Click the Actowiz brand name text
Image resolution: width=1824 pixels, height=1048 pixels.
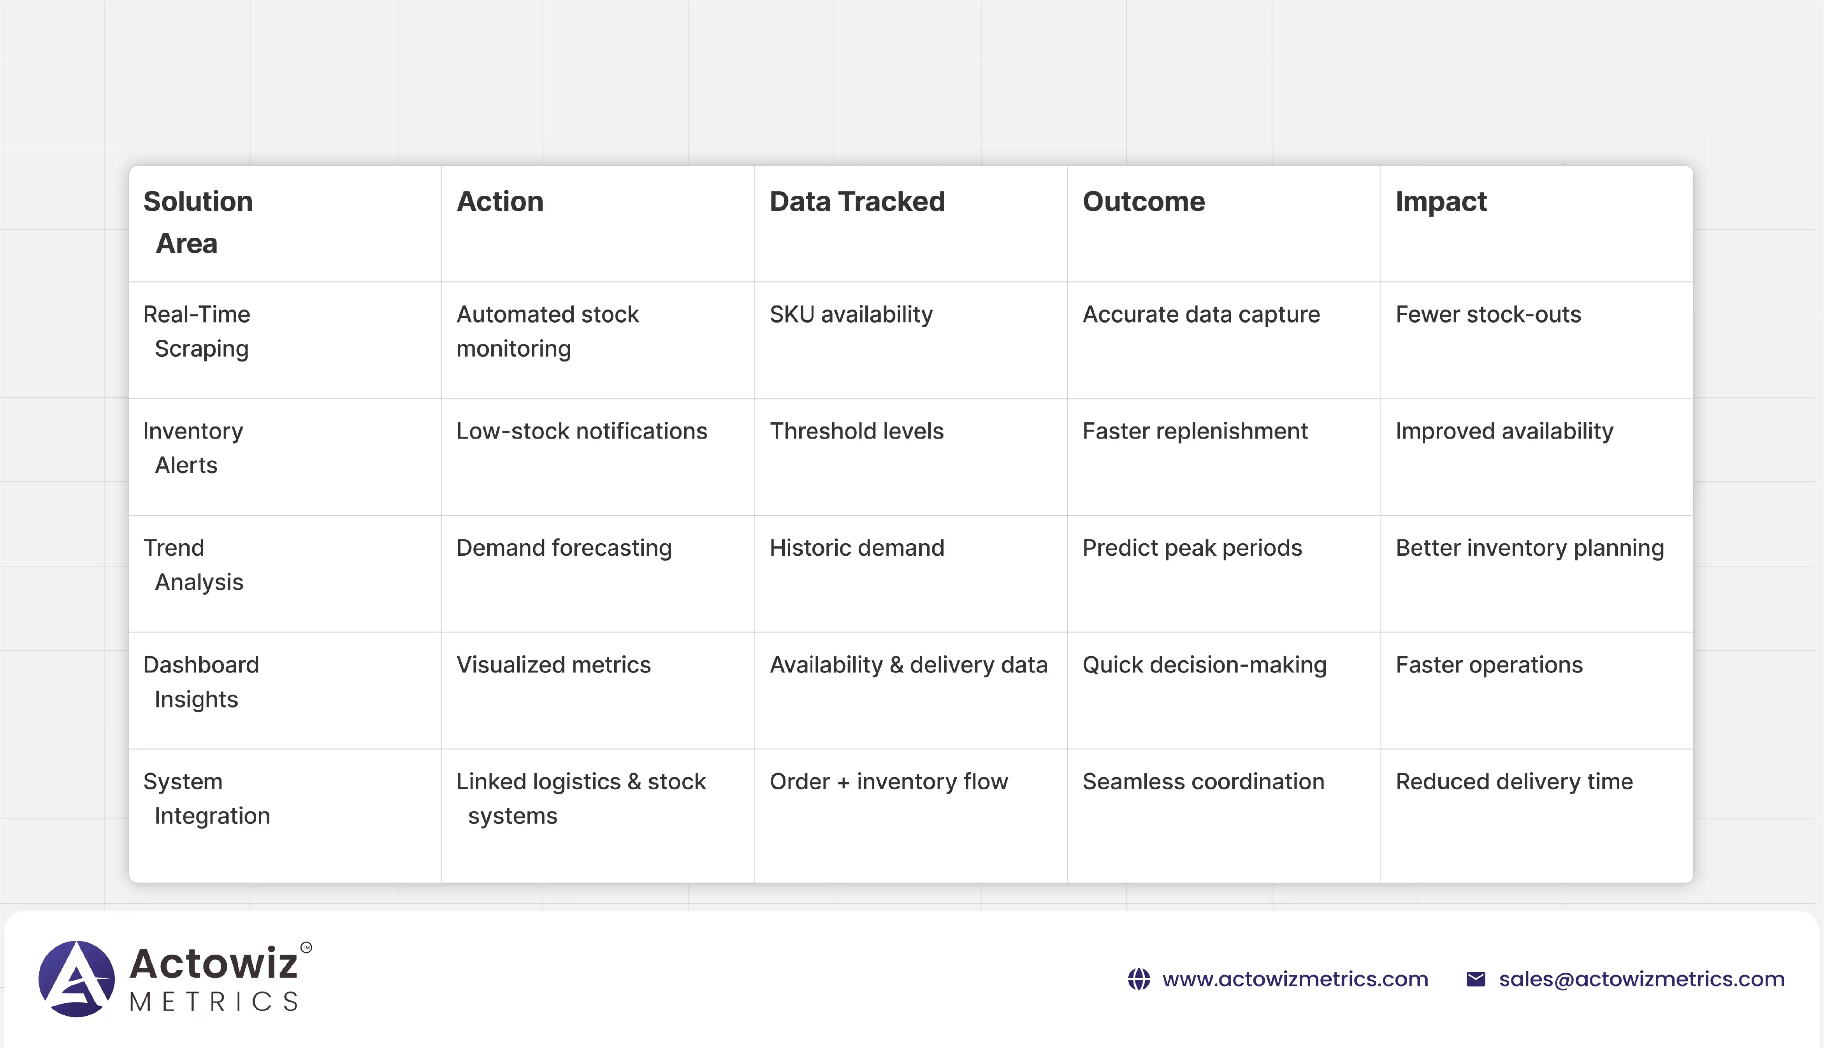pos(214,963)
